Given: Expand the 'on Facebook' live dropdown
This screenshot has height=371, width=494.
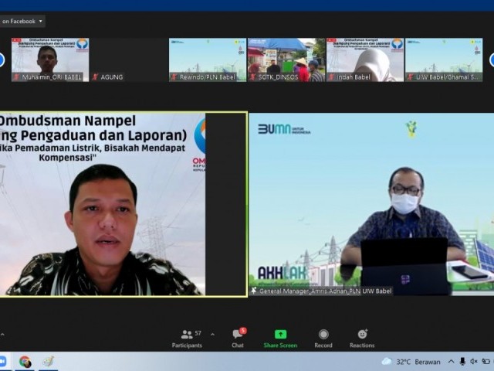Looking at the screenshot, I should click(x=41, y=22).
